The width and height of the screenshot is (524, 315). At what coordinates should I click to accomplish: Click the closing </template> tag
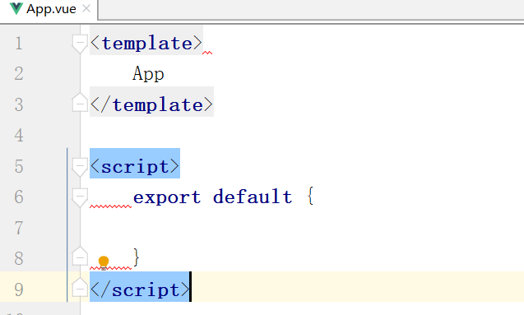151,105
